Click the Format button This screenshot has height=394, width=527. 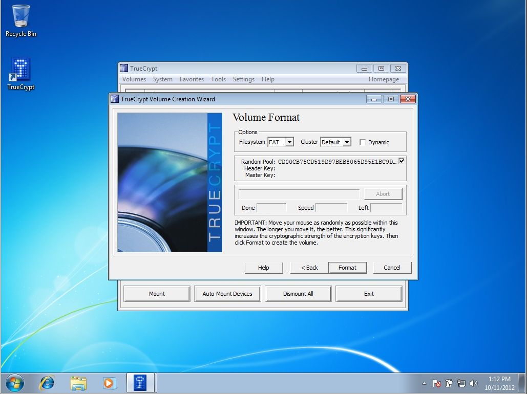348,268
